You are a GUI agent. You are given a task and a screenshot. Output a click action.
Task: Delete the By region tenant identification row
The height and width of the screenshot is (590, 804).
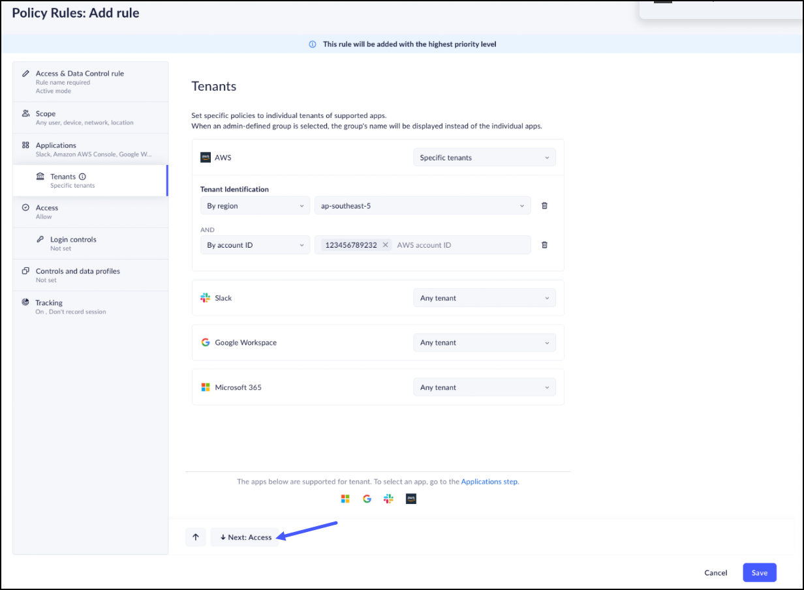click(544, 206)
